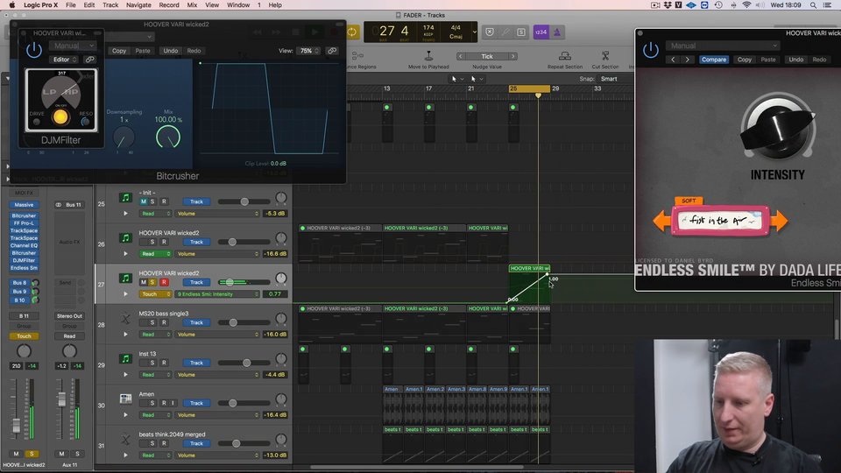Screen dimensions: 841x473
Task: Click the track icon of MS20 bass single3
Action: pyautogui.click(x=125, y=319)
